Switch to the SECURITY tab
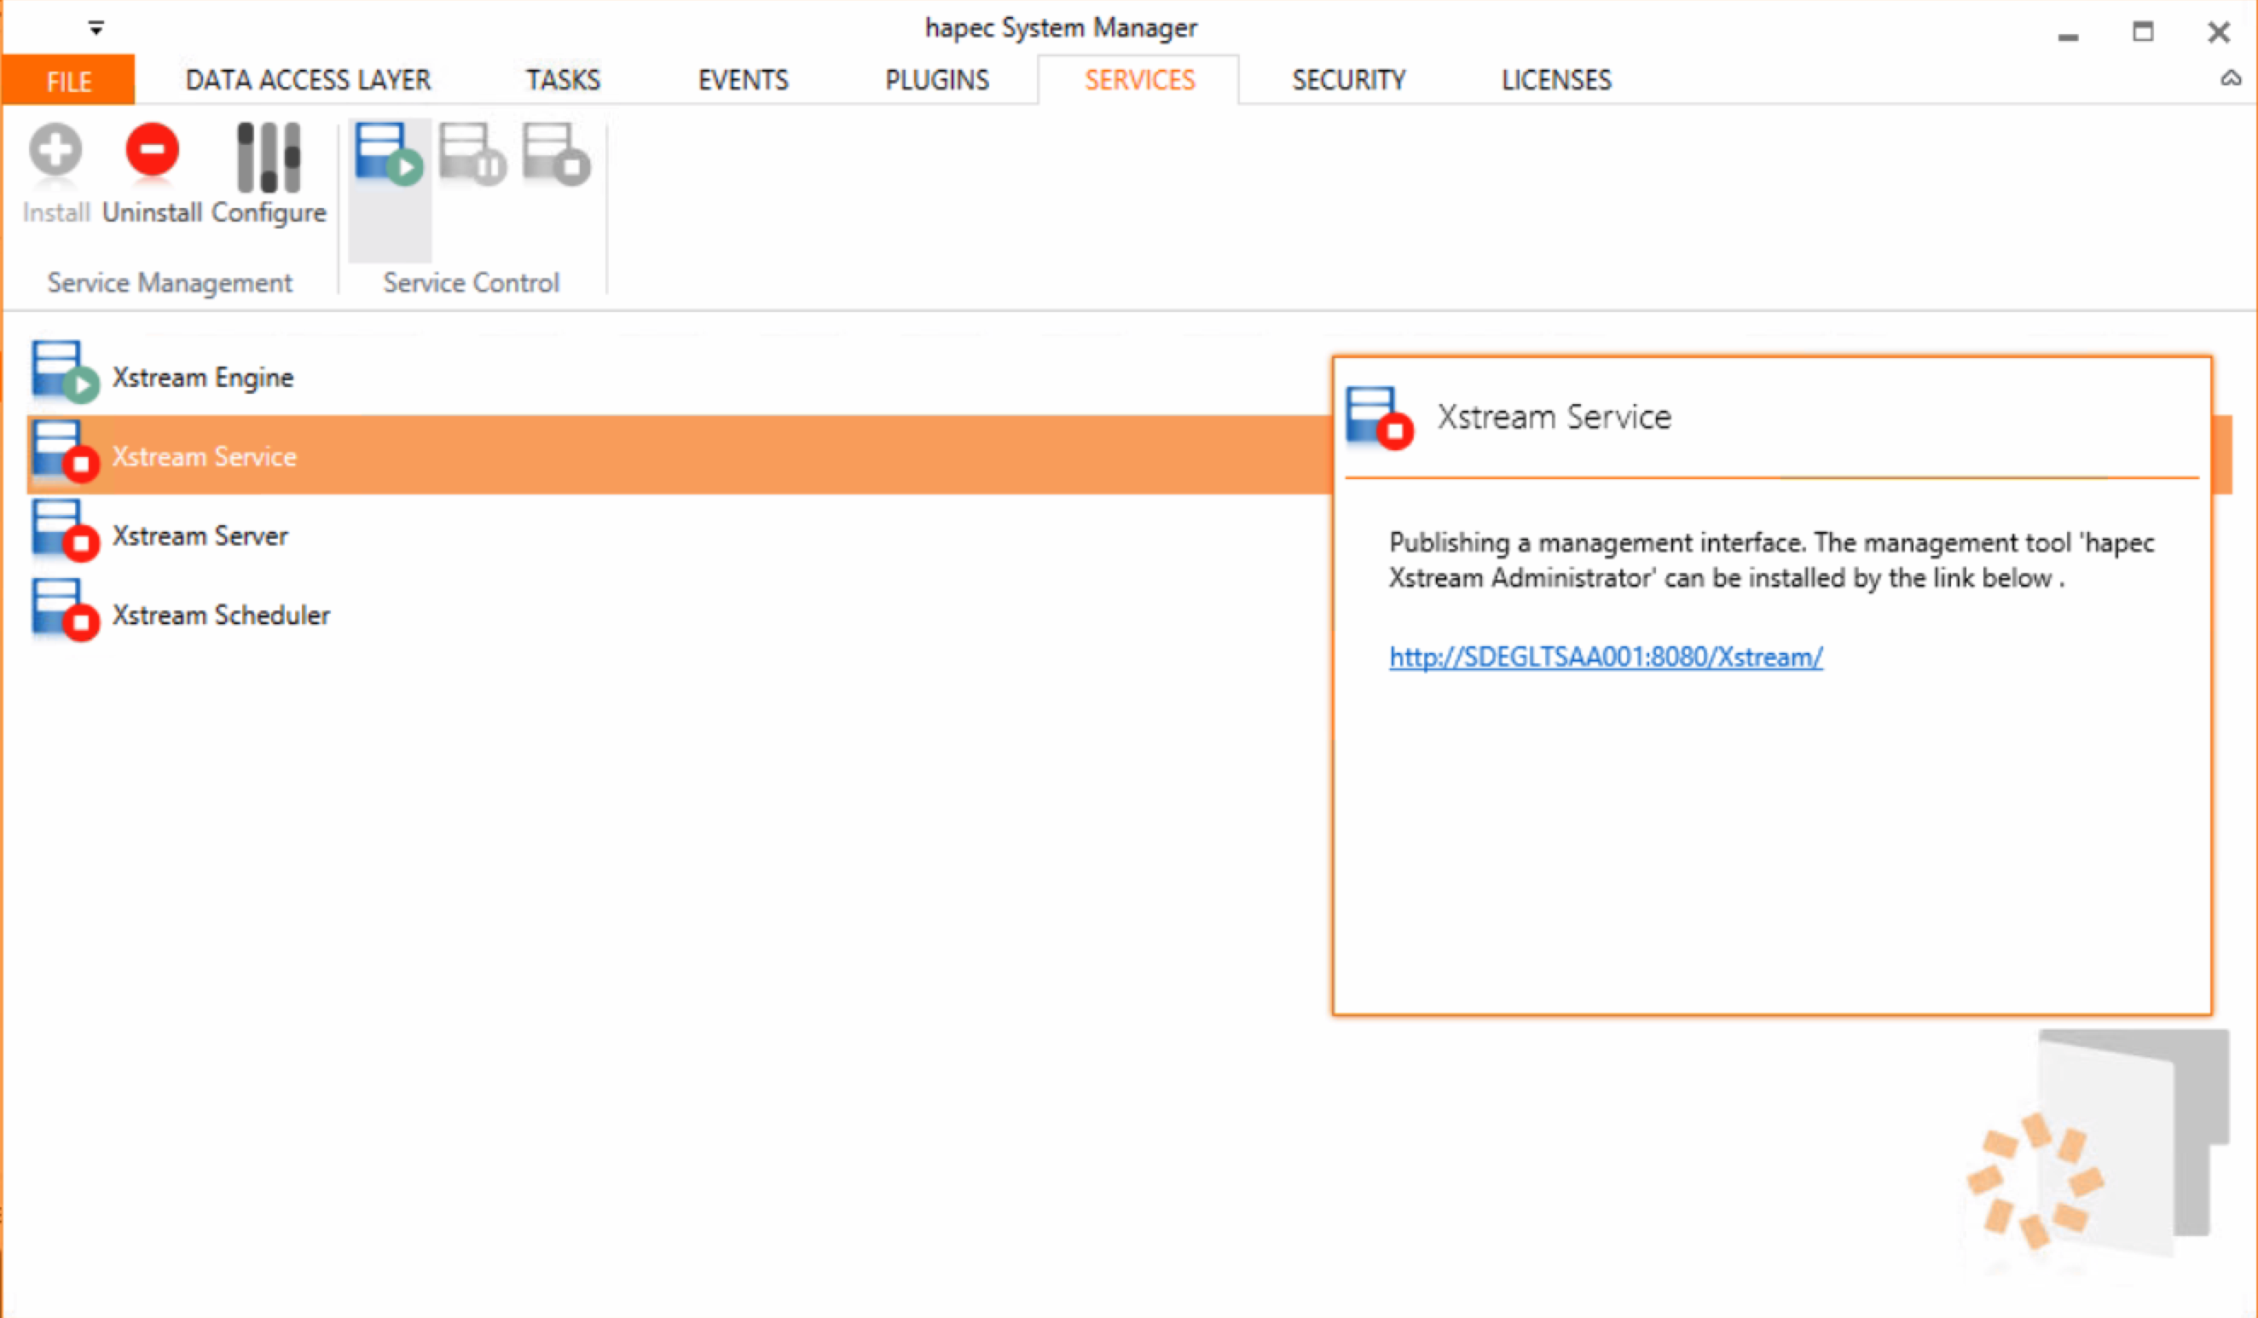2258x1318 pixels. tap(1347, 81)
